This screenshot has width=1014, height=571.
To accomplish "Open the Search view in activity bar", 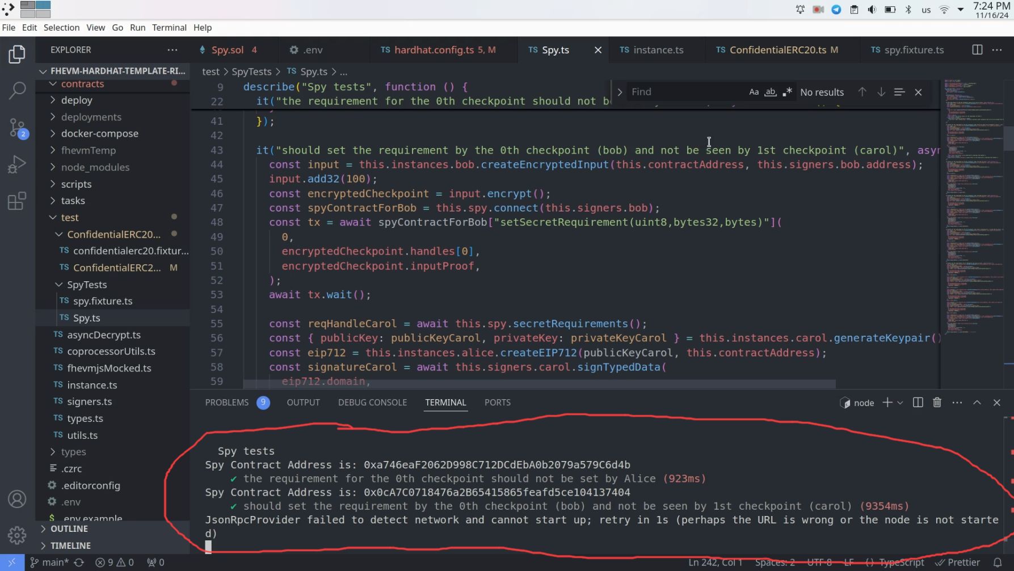I will [17, 91].
